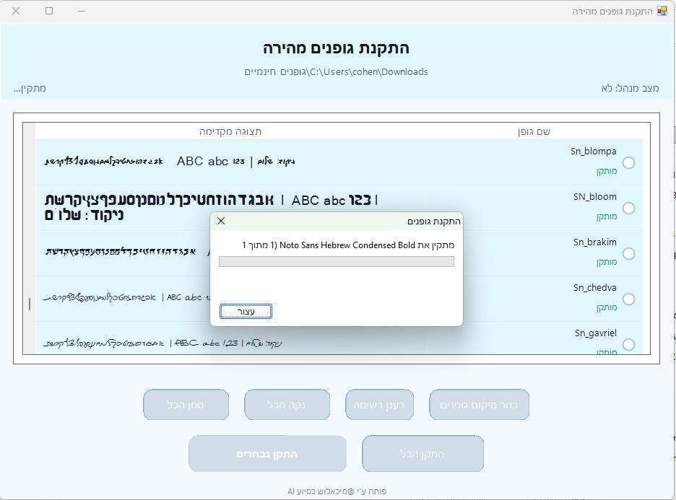Select the Sn_blompa font radio button

click(628, 163)
